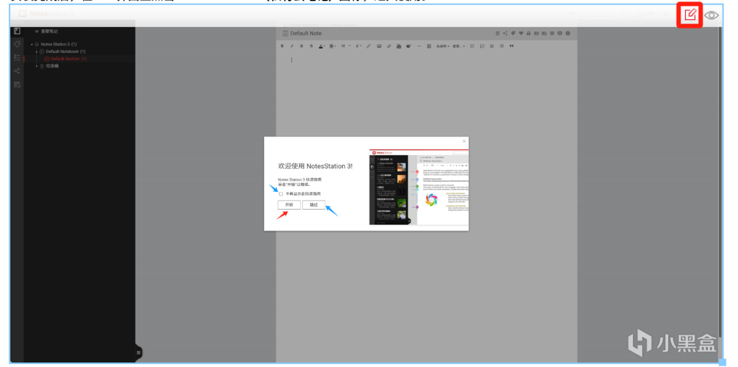Image resolution: width=738 pixels, height=367 pixels.
Task: Apply underline formatting in the note toolbar
Action: tap(302, 46)
